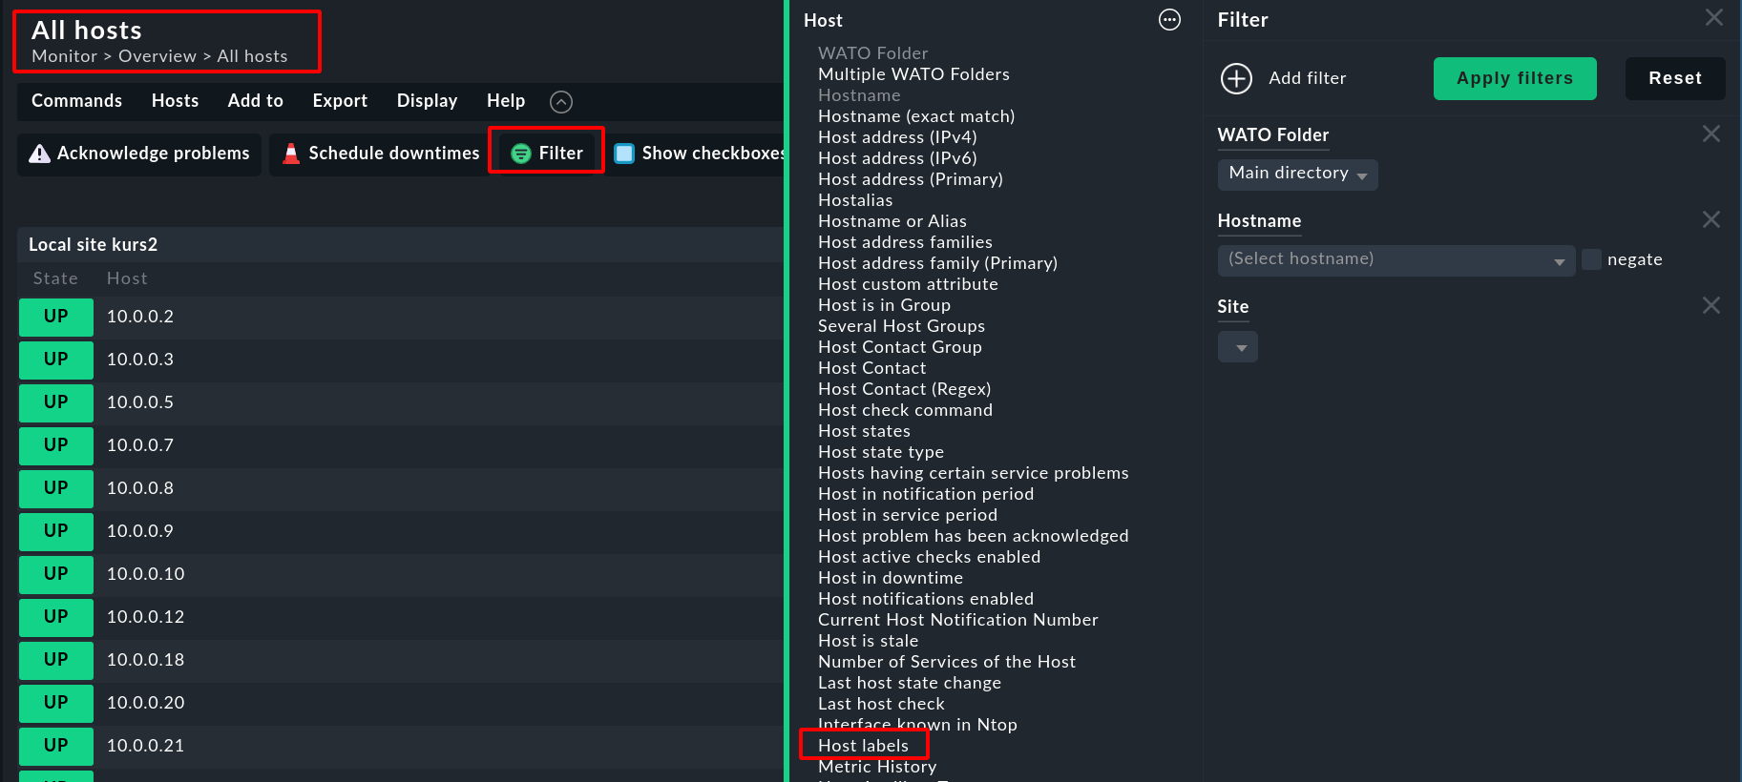
Task: Collapse the menu bar with chevron icon
Action: 561,102
